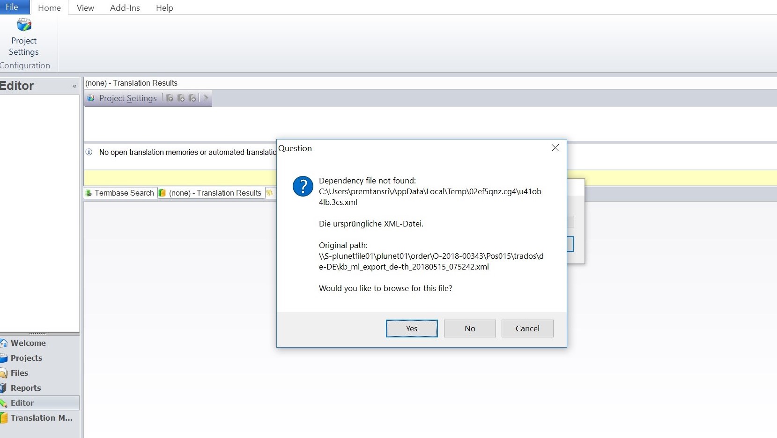Open the File menu
777x438 pixels.
[x=12, y=7]
